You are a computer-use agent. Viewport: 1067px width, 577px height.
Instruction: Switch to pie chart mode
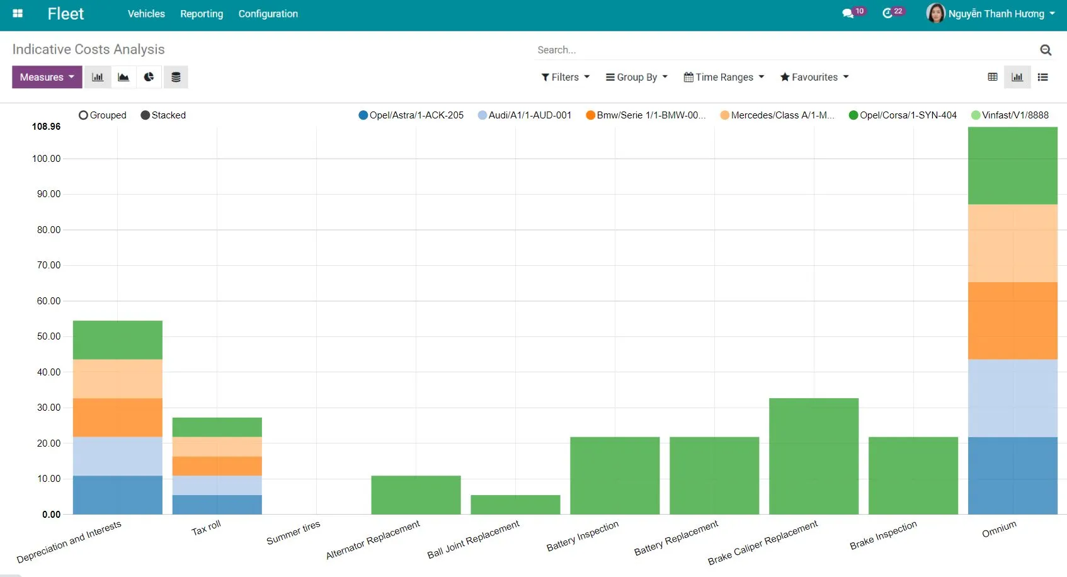149,77
